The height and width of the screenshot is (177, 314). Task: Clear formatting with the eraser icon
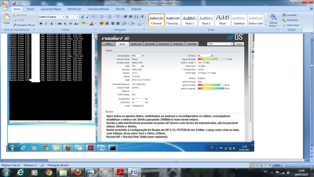click(x=93, y=17)
